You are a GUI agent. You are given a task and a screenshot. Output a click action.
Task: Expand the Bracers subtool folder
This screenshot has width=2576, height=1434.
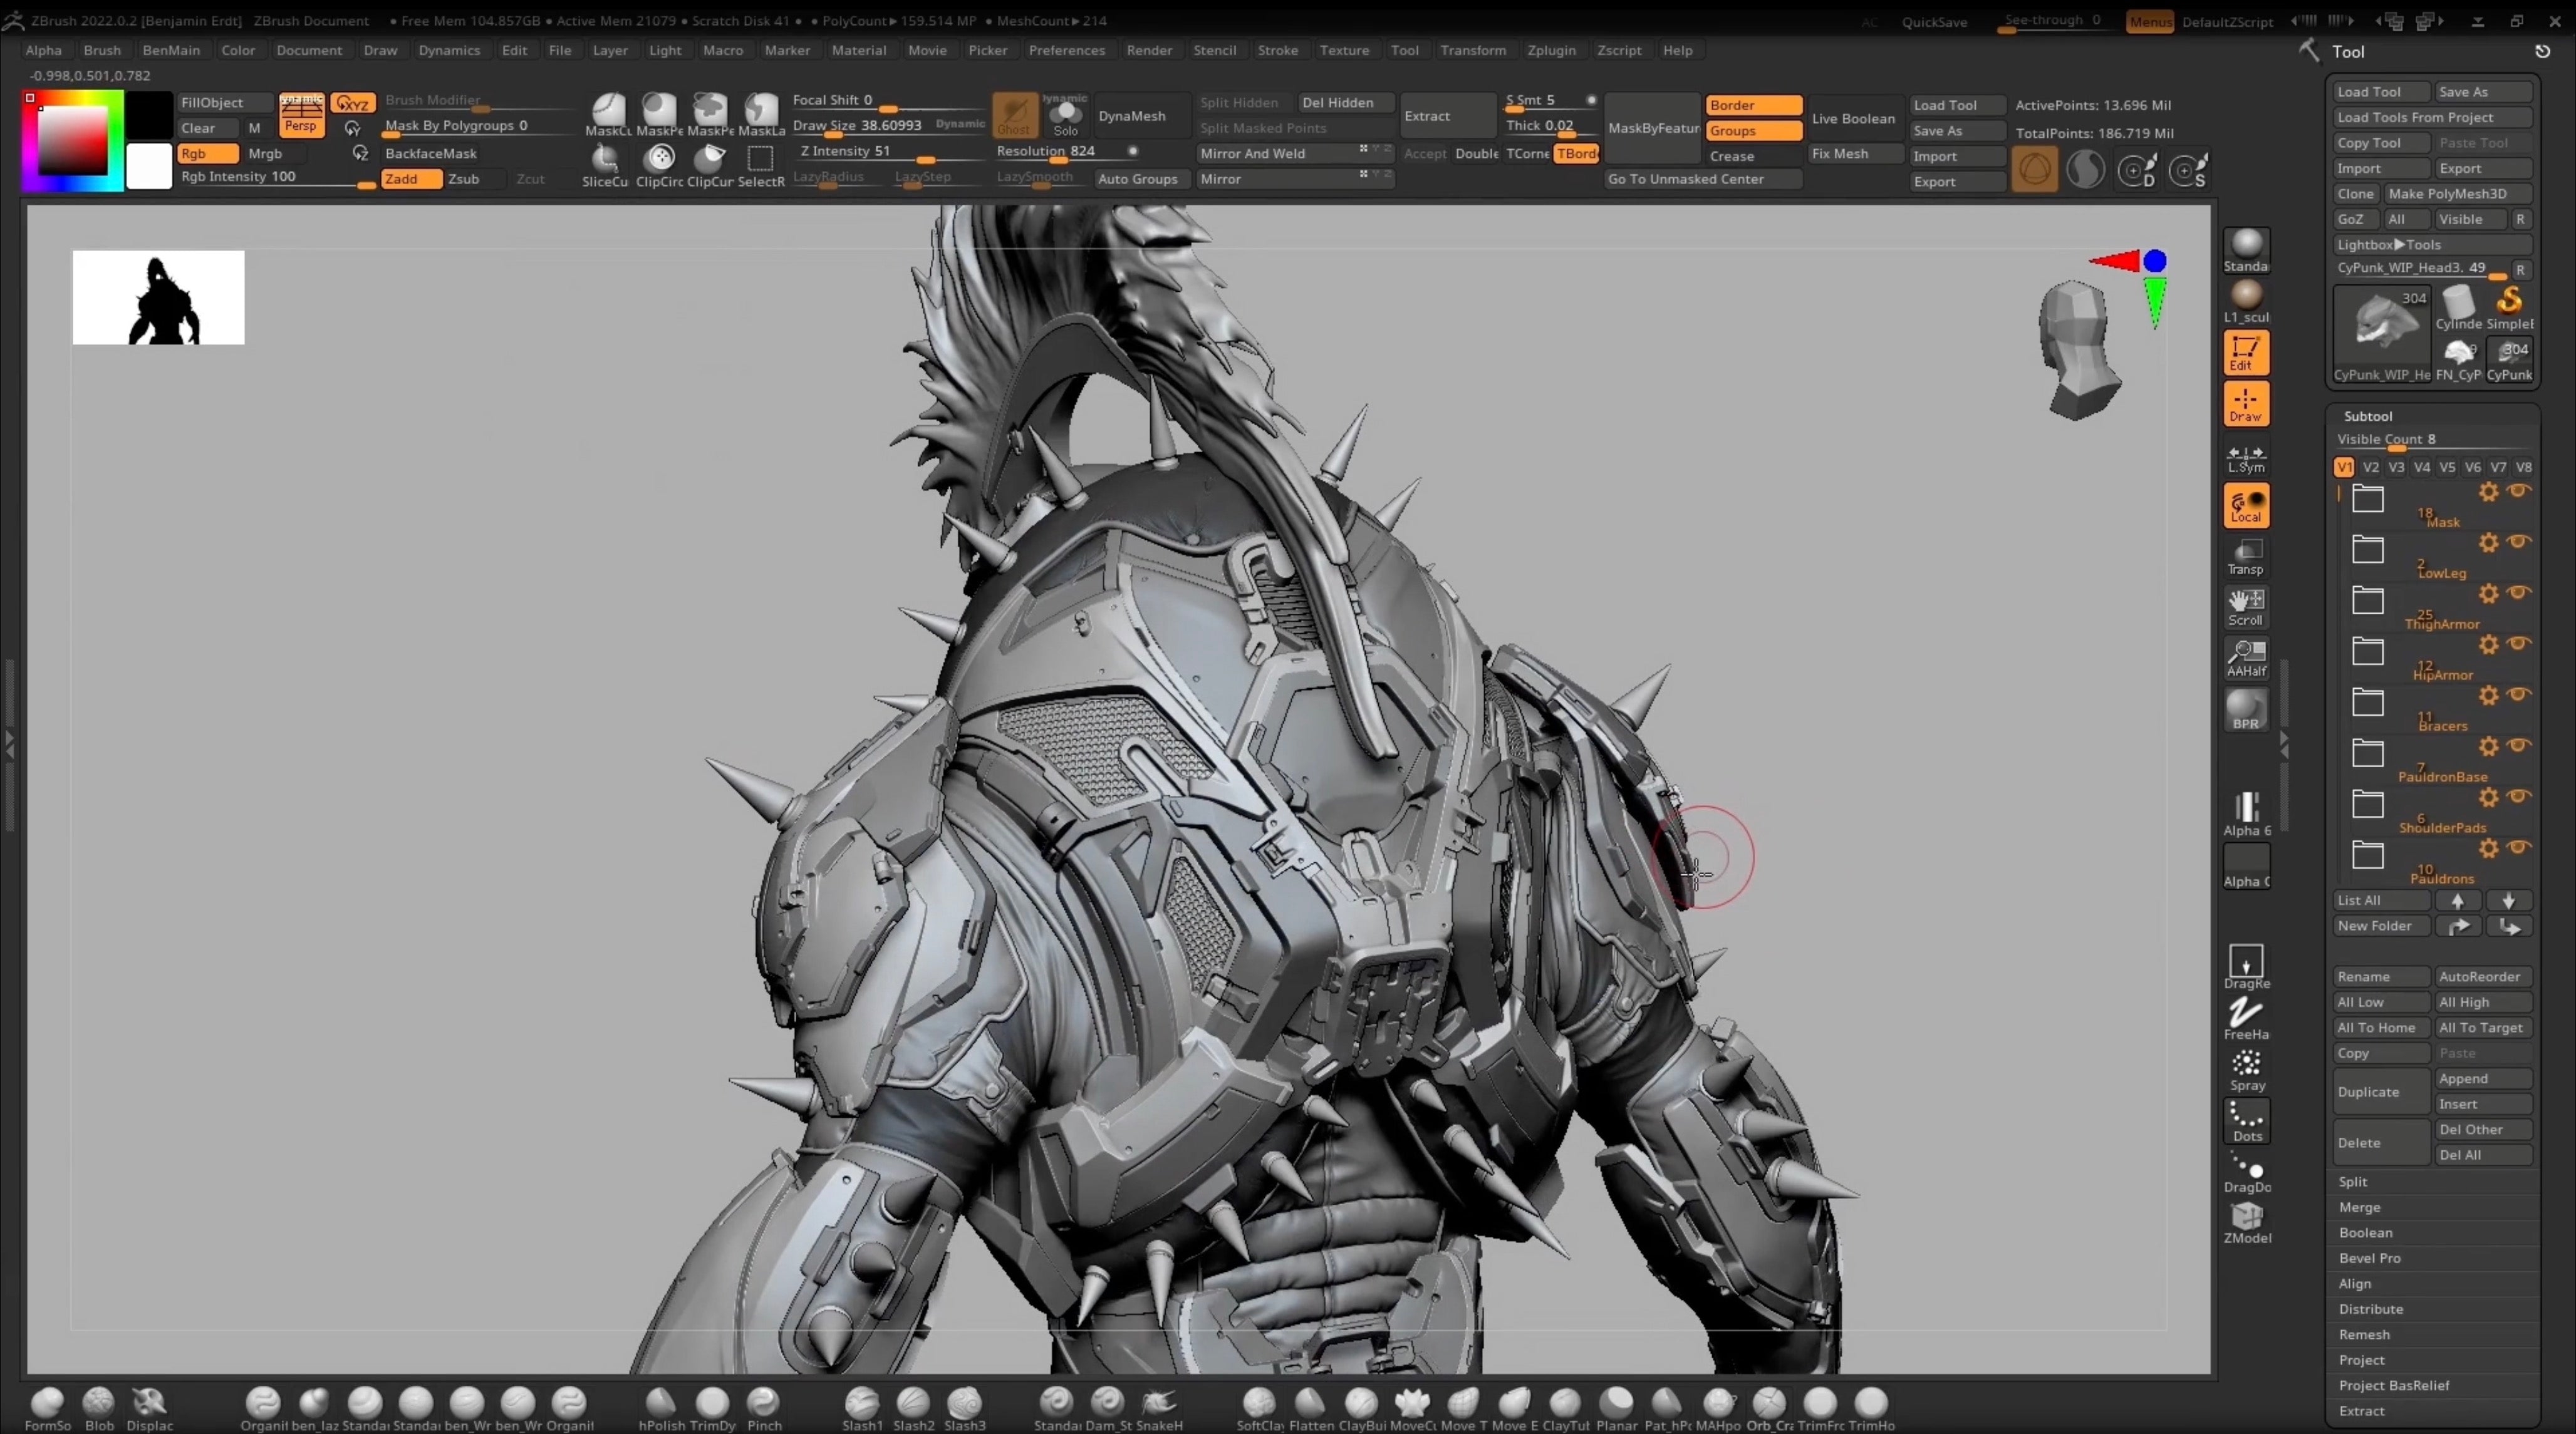(2367, 701)
